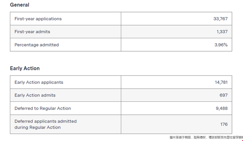243x141 pixels.
Task: Click the 3.96% percentage value
Action: [x=221, y=45]
